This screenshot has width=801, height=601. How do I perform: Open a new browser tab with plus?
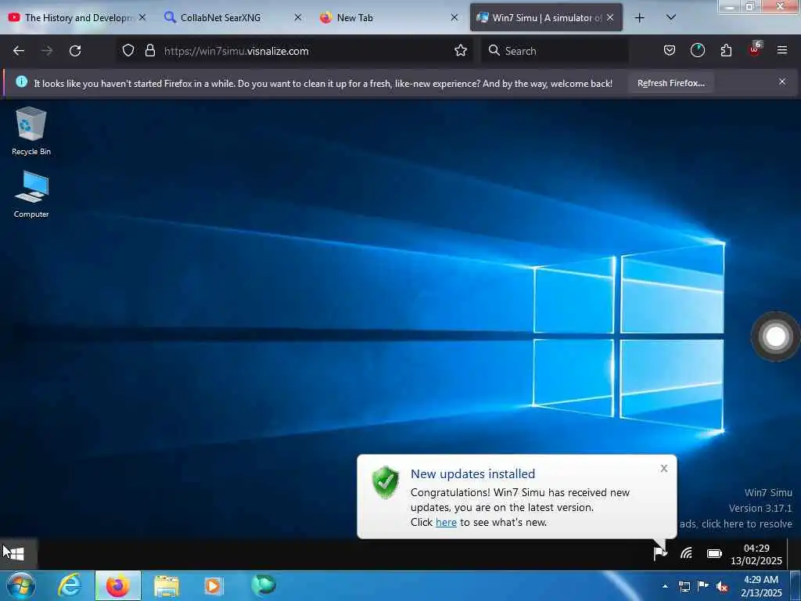pyautogui.click(x=639, y=18)
